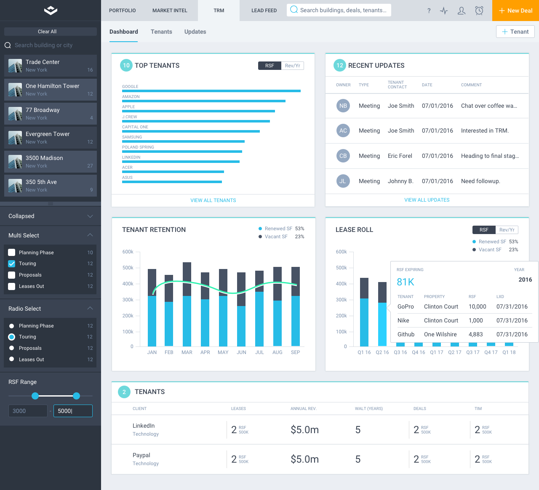This screenshot has height=490, width=539.
Task: Collapse the Multi Select section
Action: coord(90,235)
